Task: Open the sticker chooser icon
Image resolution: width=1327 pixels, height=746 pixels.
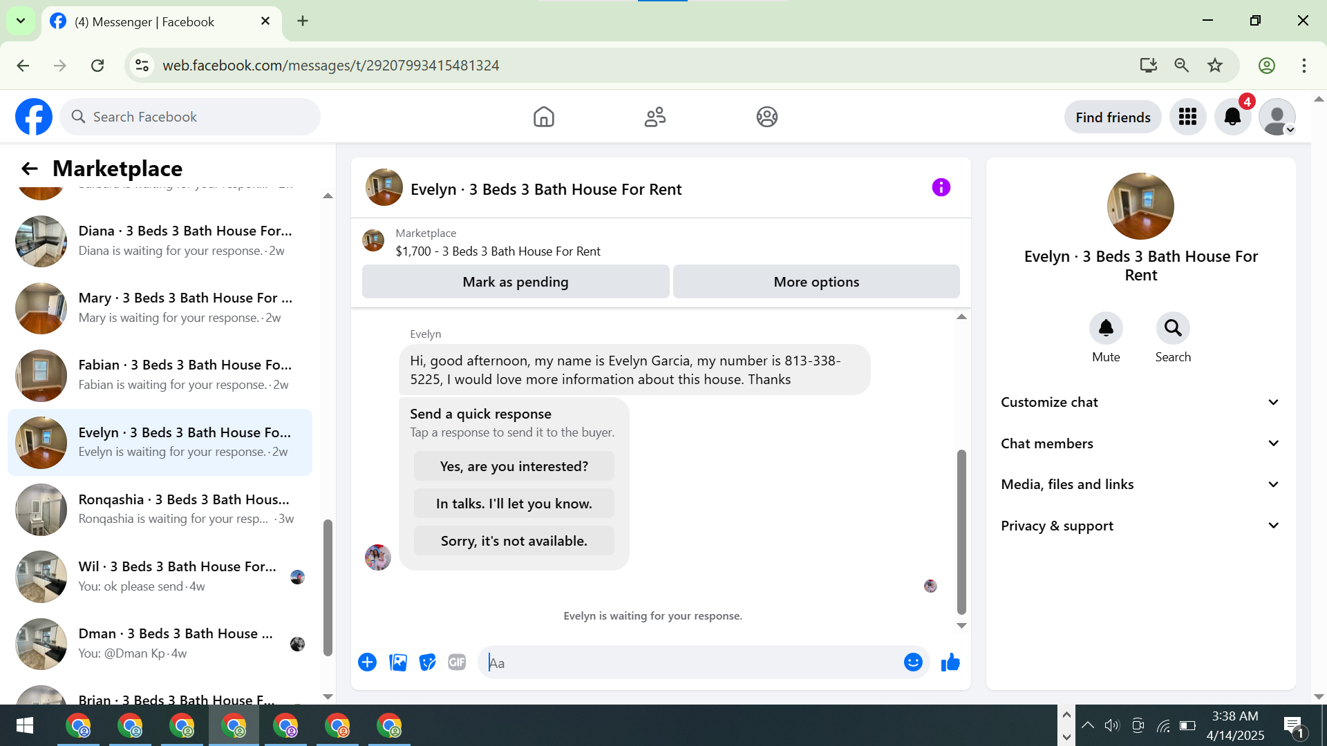Action: [x=428, y=662]
